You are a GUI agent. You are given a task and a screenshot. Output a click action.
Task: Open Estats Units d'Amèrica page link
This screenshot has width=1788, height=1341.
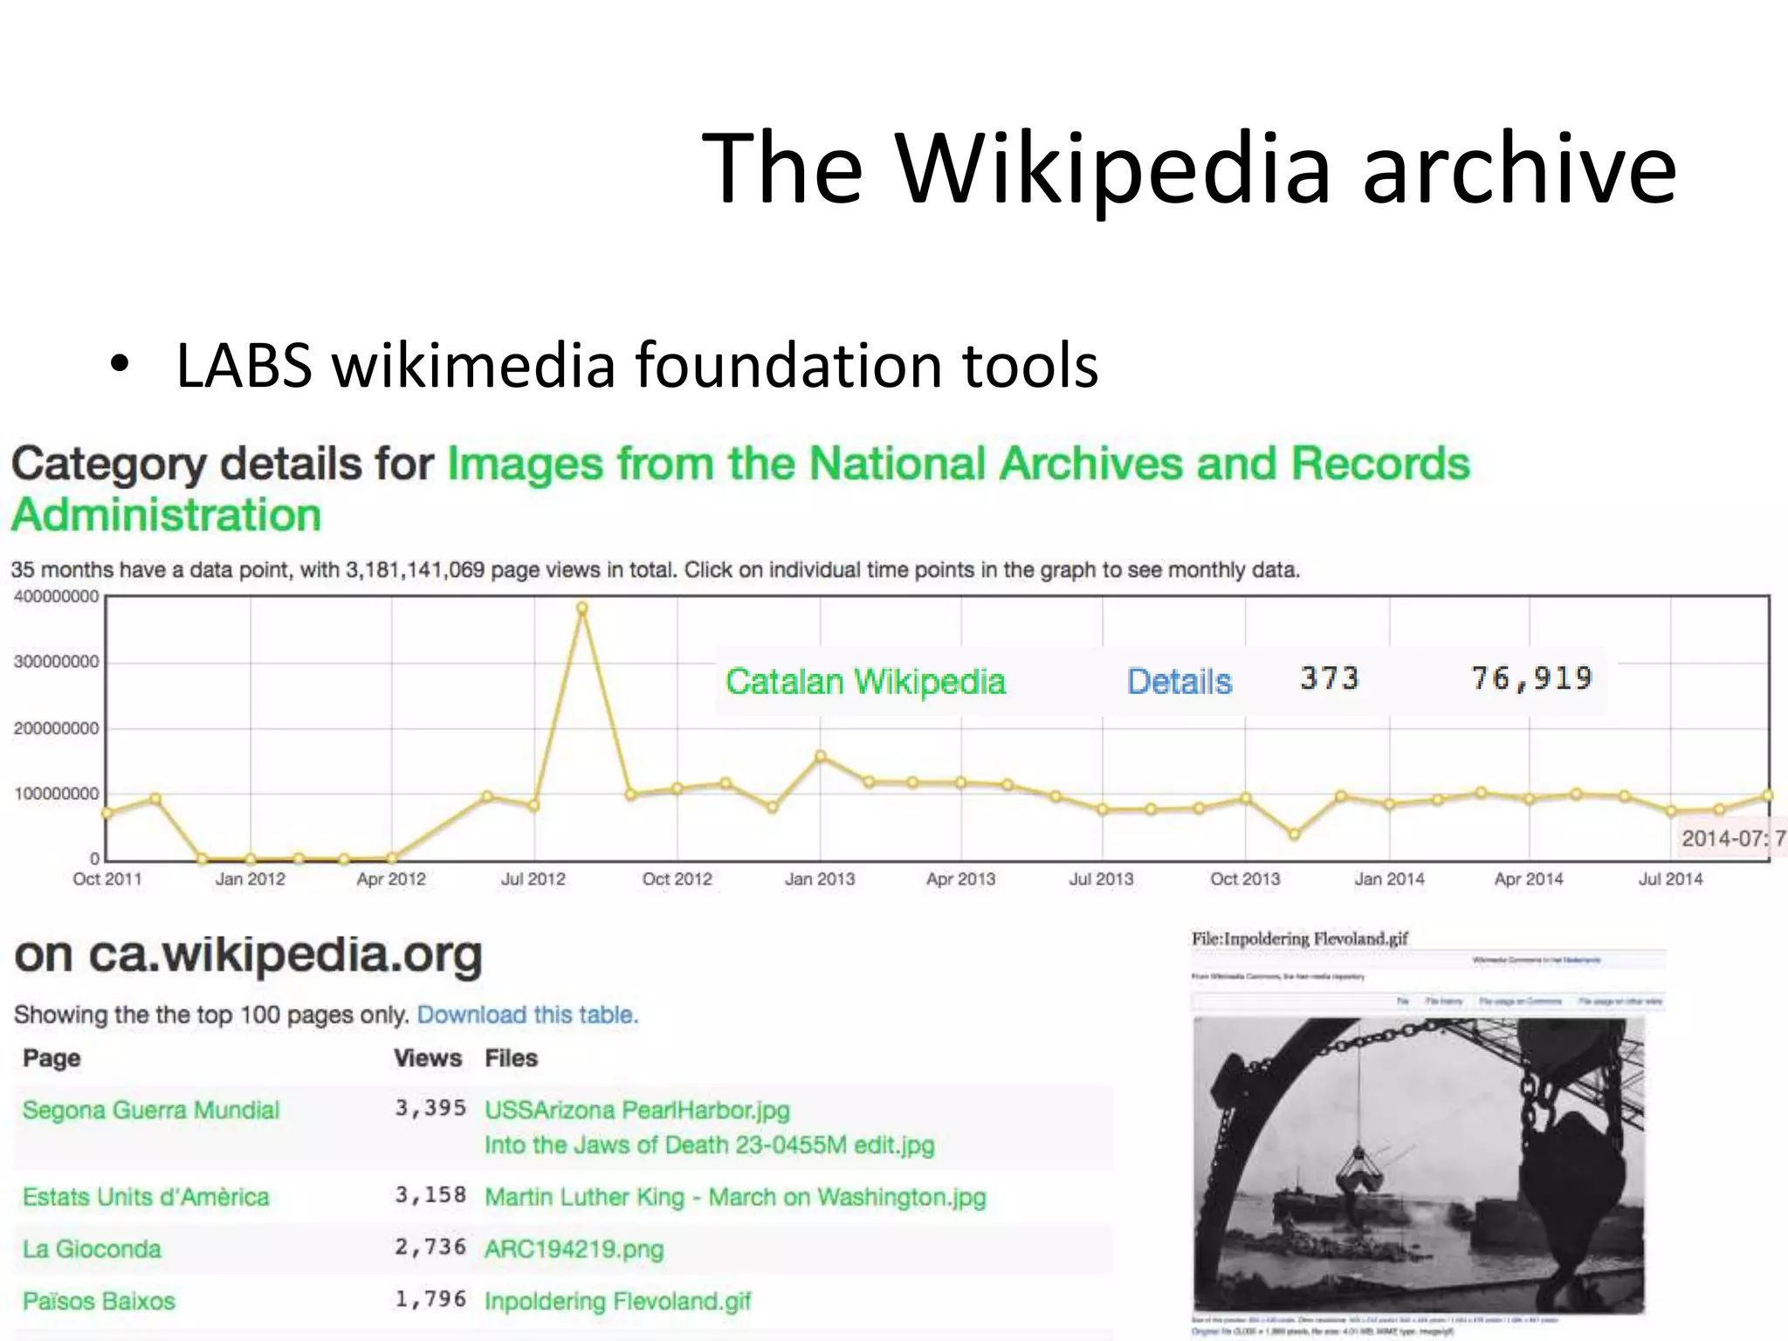tap(146, 1196)
